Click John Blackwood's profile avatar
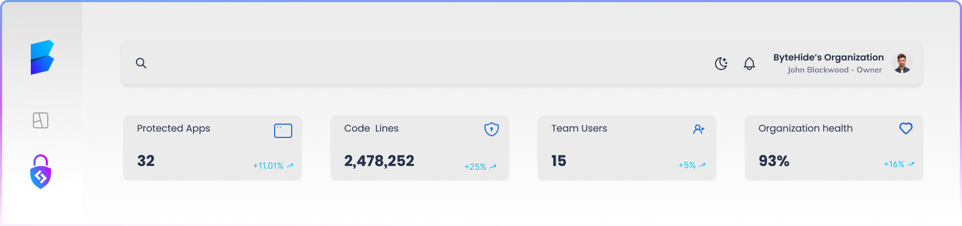This screenshot has height=226, width=962. (x=901, y=63)
